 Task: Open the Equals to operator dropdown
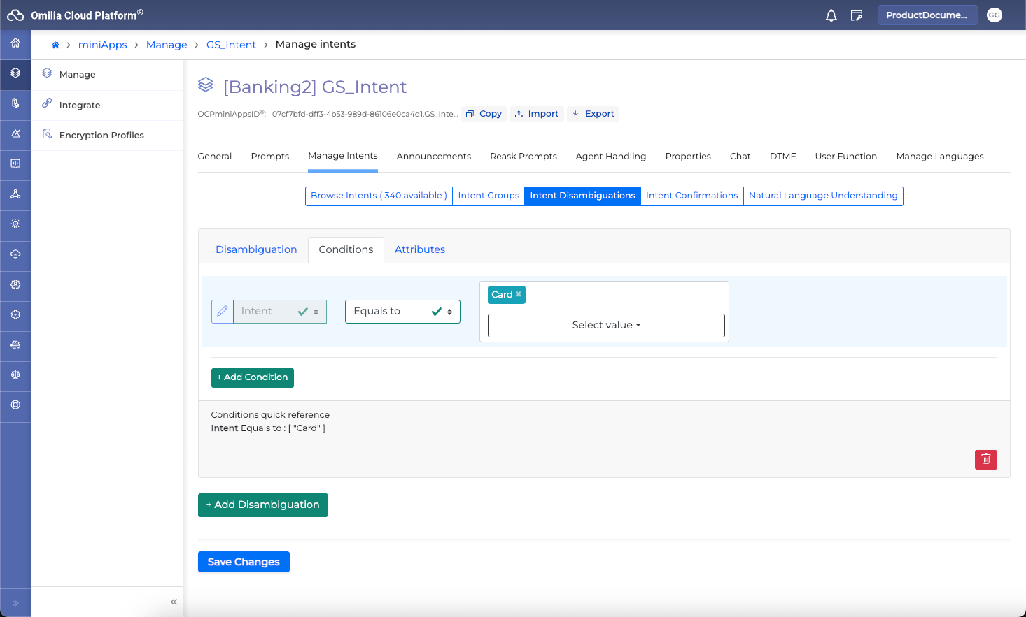pyautogui.click(x=402, y=312)
